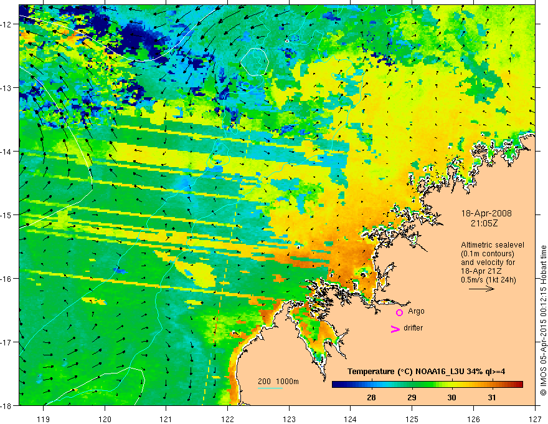
Task: Click latitude label -16
Action: (x=7, y=279)
